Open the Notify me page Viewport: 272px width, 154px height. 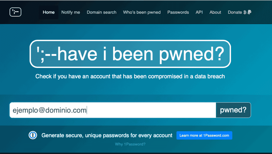click(71, 12)
